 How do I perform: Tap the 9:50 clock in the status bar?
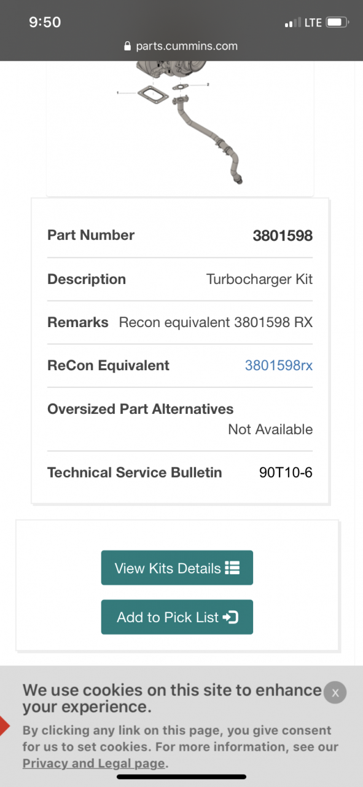coord(45,22)
